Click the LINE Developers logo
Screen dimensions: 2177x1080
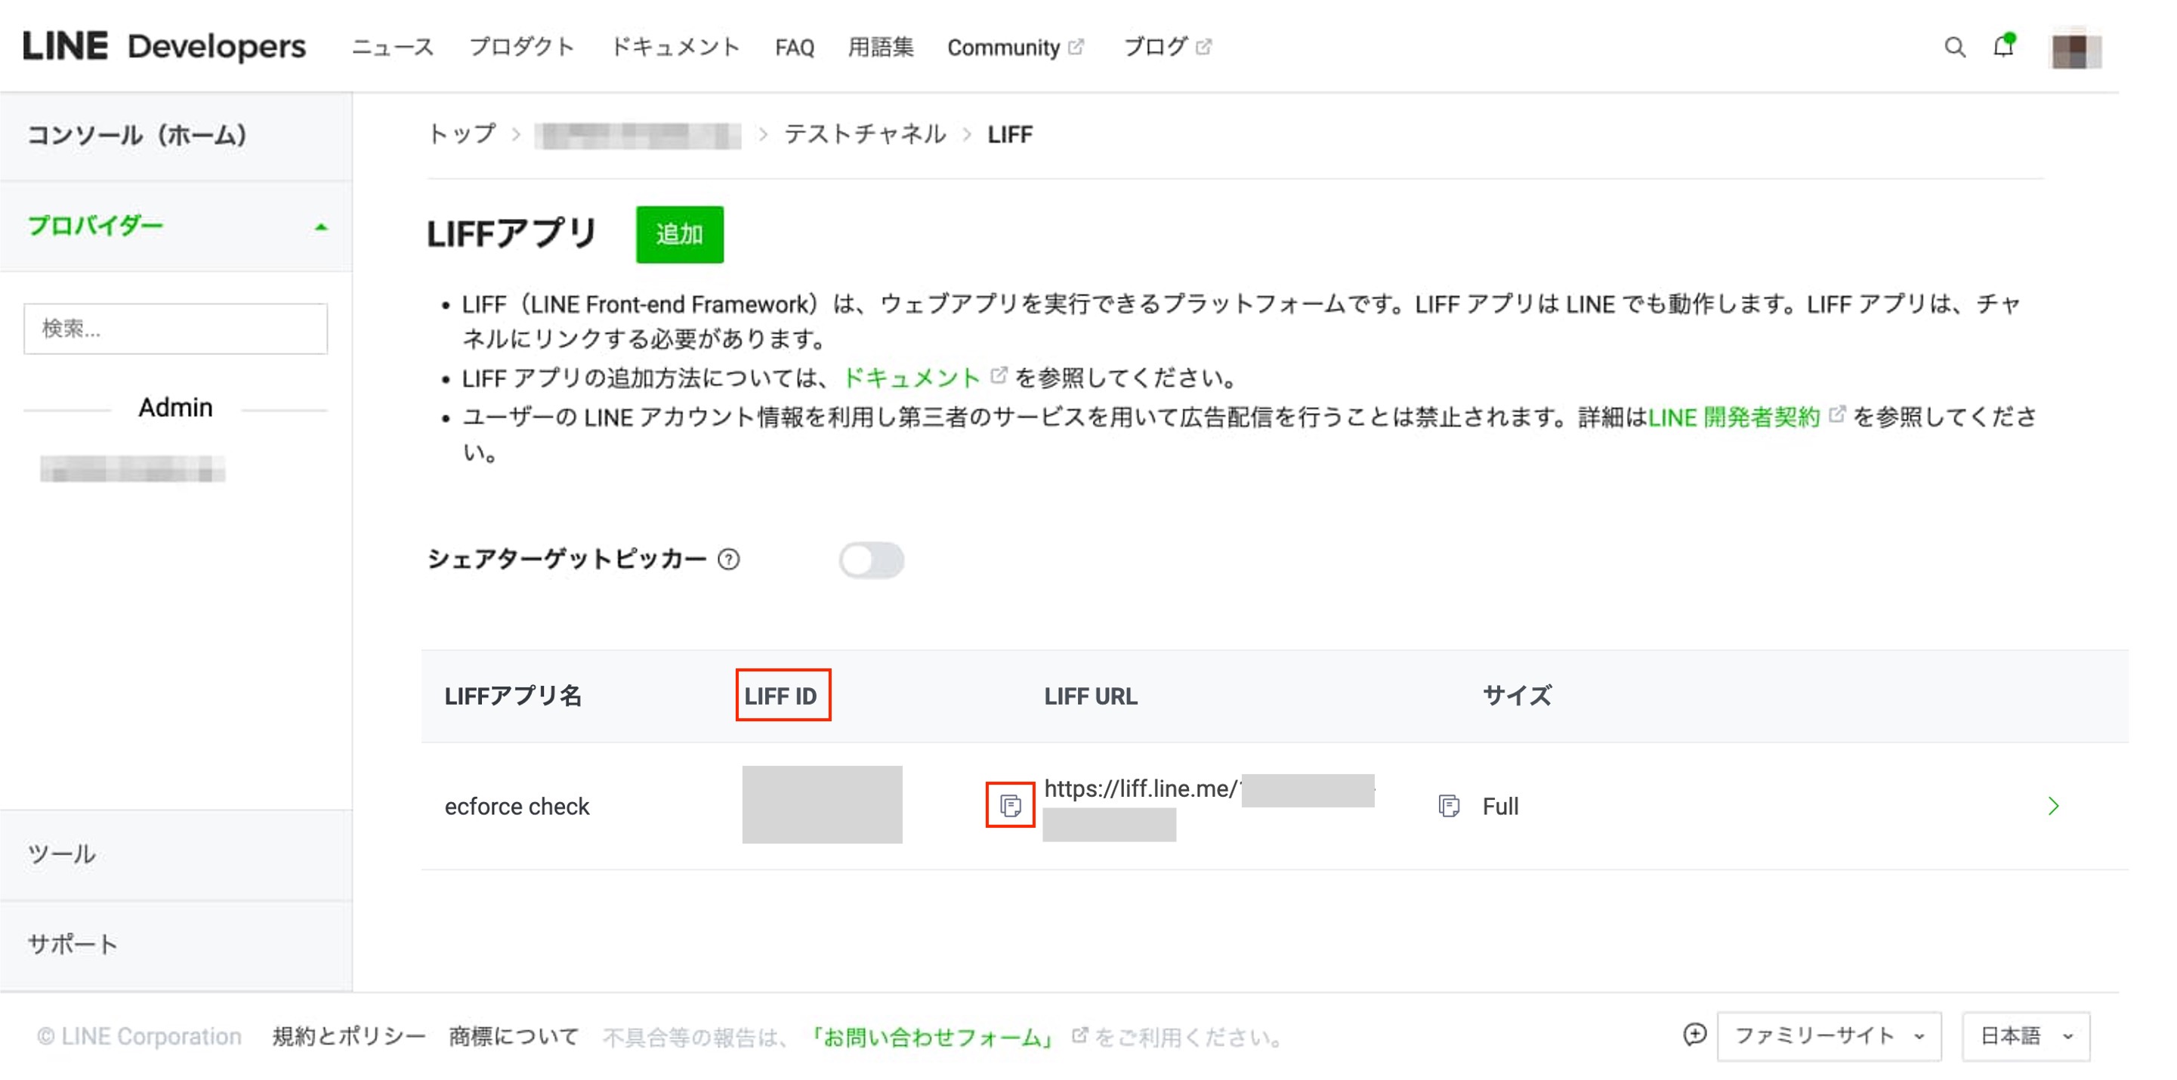click(164, 47)
